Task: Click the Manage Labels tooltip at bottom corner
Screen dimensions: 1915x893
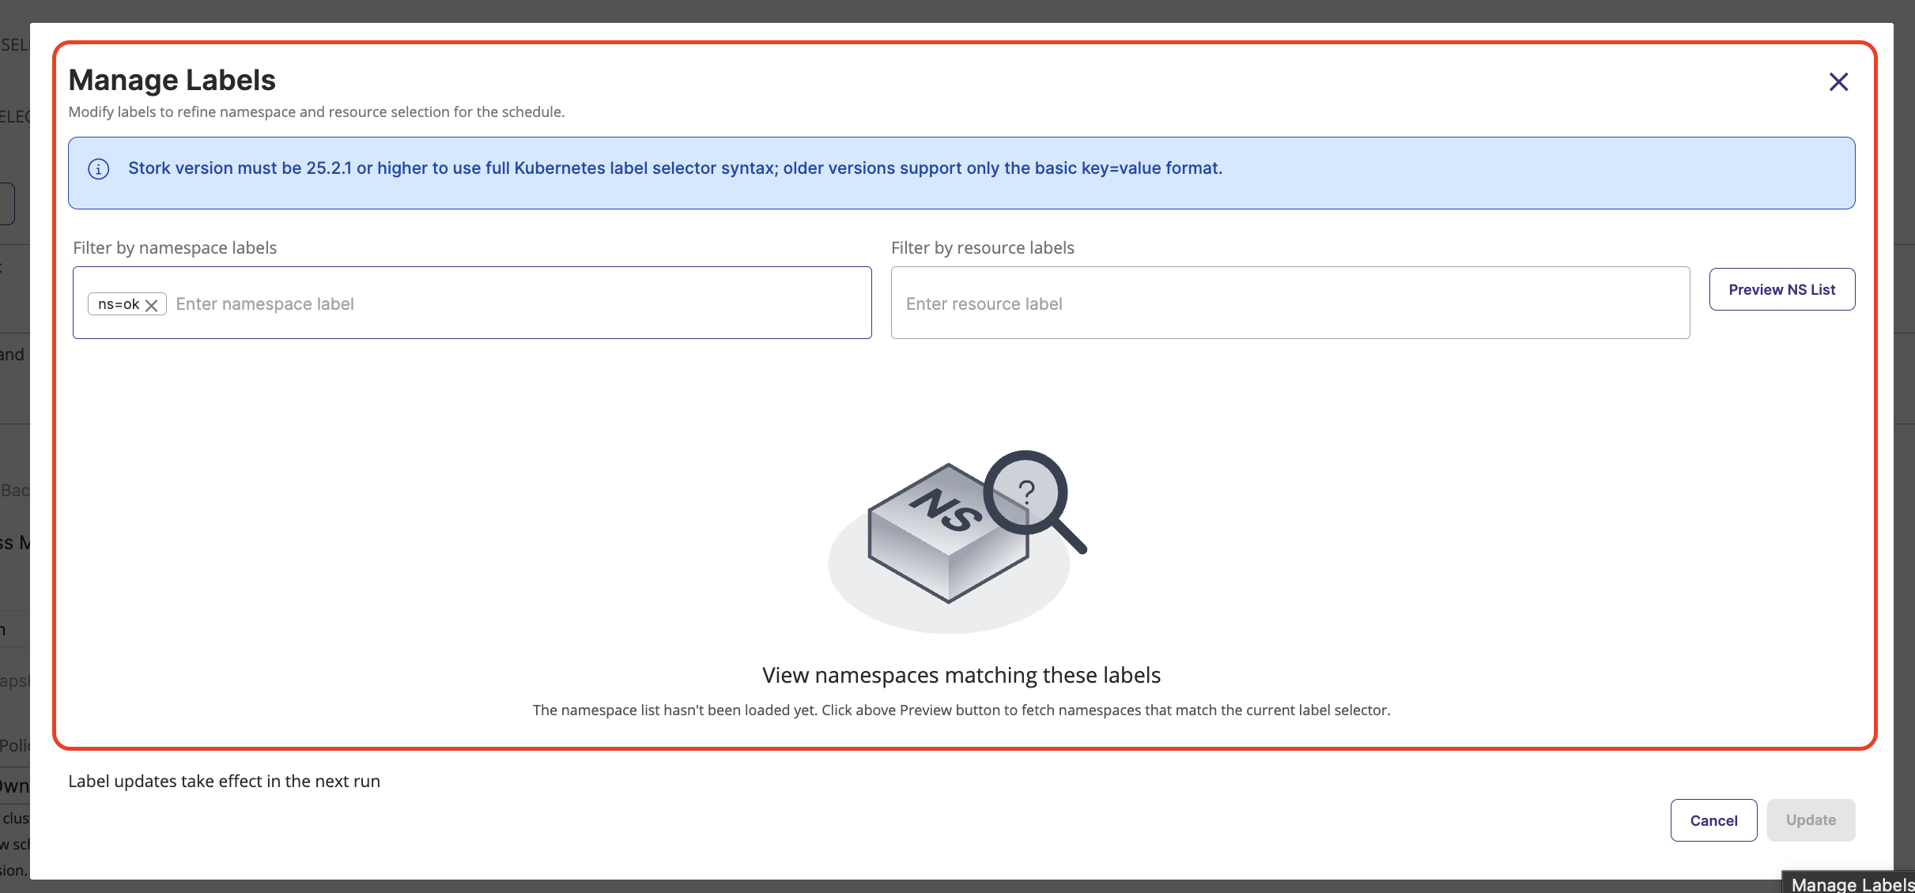Action: (1851, 884)
